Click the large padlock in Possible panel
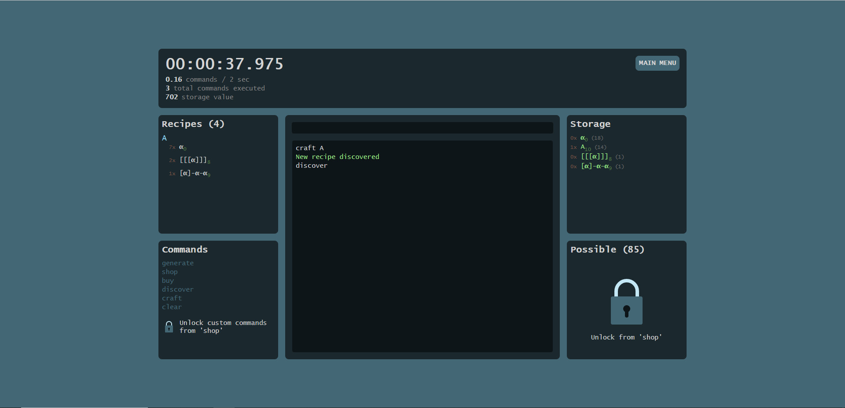Viewport: 845px width, 408px height. pos(626,302)
